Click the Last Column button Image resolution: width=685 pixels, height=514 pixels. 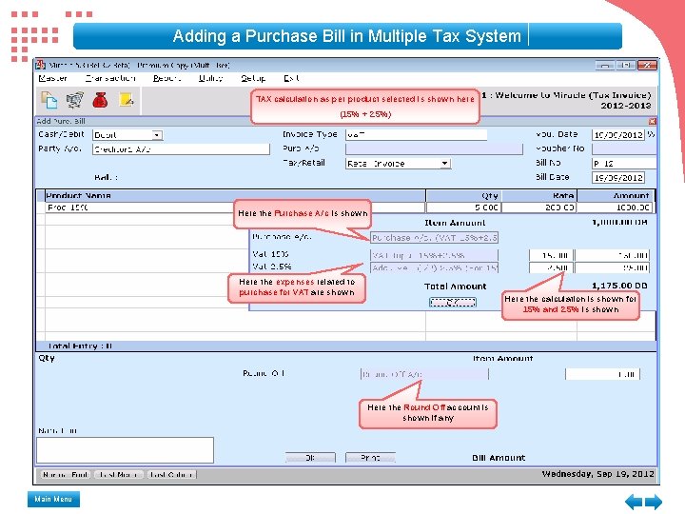pos(171,474)
